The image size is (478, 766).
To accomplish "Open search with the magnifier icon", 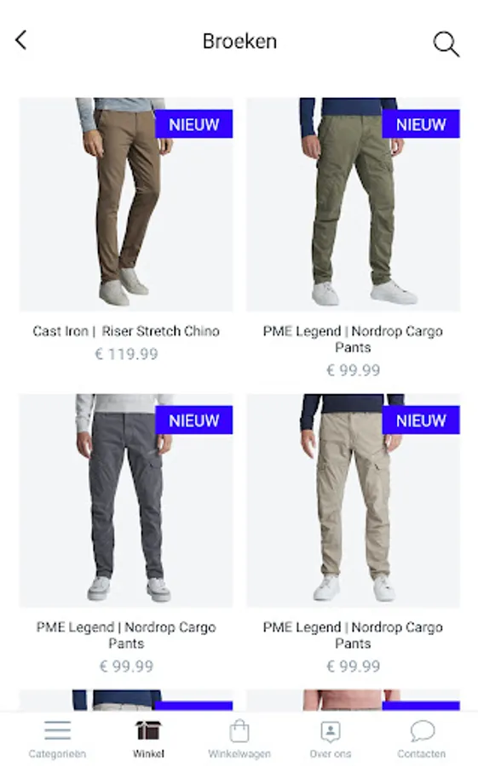I will [446, 44].
